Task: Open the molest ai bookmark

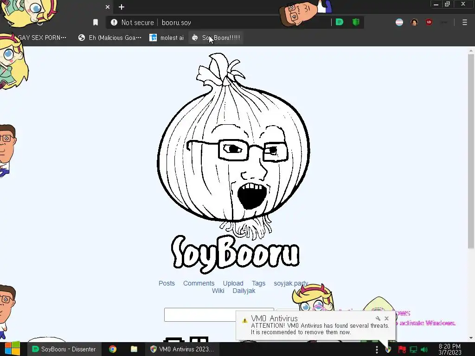Action: pyautogui.click(x=167, y=38)
